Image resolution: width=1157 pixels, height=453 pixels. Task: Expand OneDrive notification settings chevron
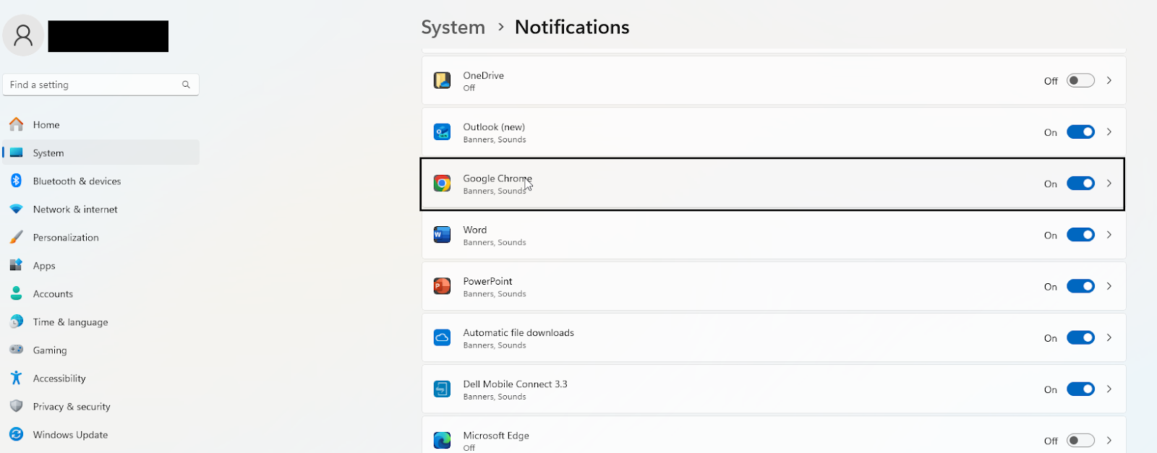click(x=1109, y=80)
